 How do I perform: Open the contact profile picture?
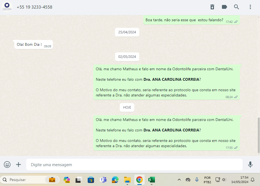click(x=7, y=7)
